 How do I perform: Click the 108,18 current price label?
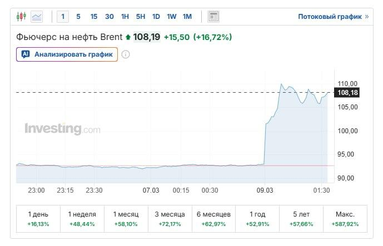click(x=347, y=93)
